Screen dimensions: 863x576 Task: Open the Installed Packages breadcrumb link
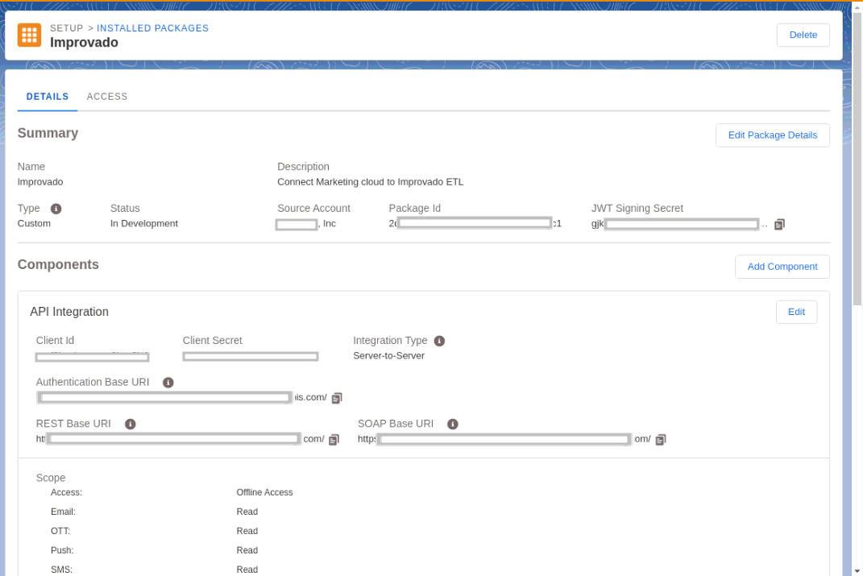tap(152, 27)
